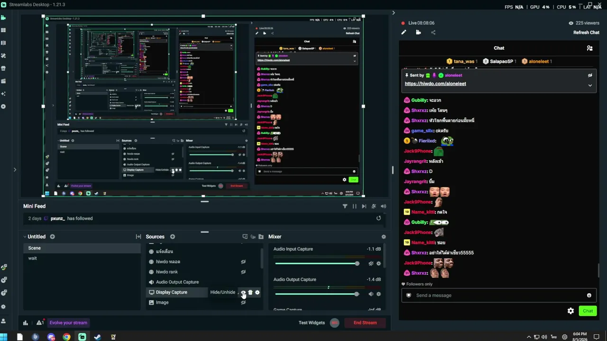Skip the current Mini Feed alert
This screenshot has height=341, width=607.
[364, 206]
